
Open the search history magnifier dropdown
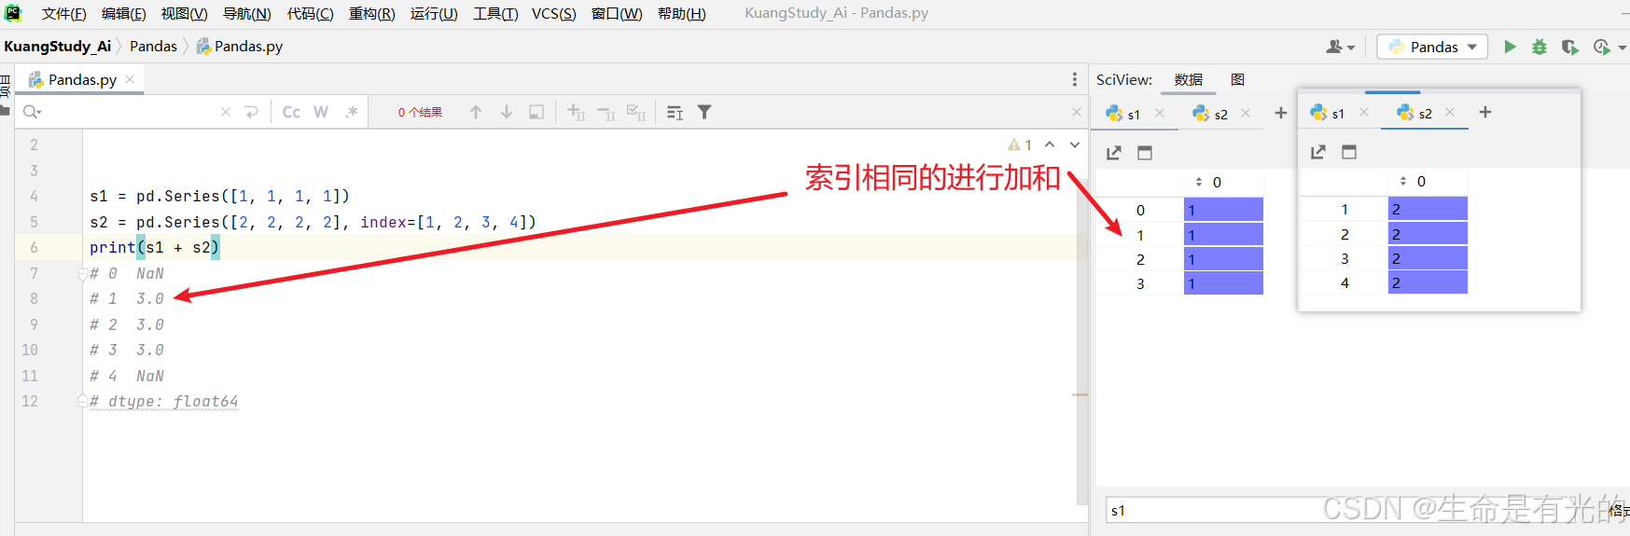tap(33, 112)
